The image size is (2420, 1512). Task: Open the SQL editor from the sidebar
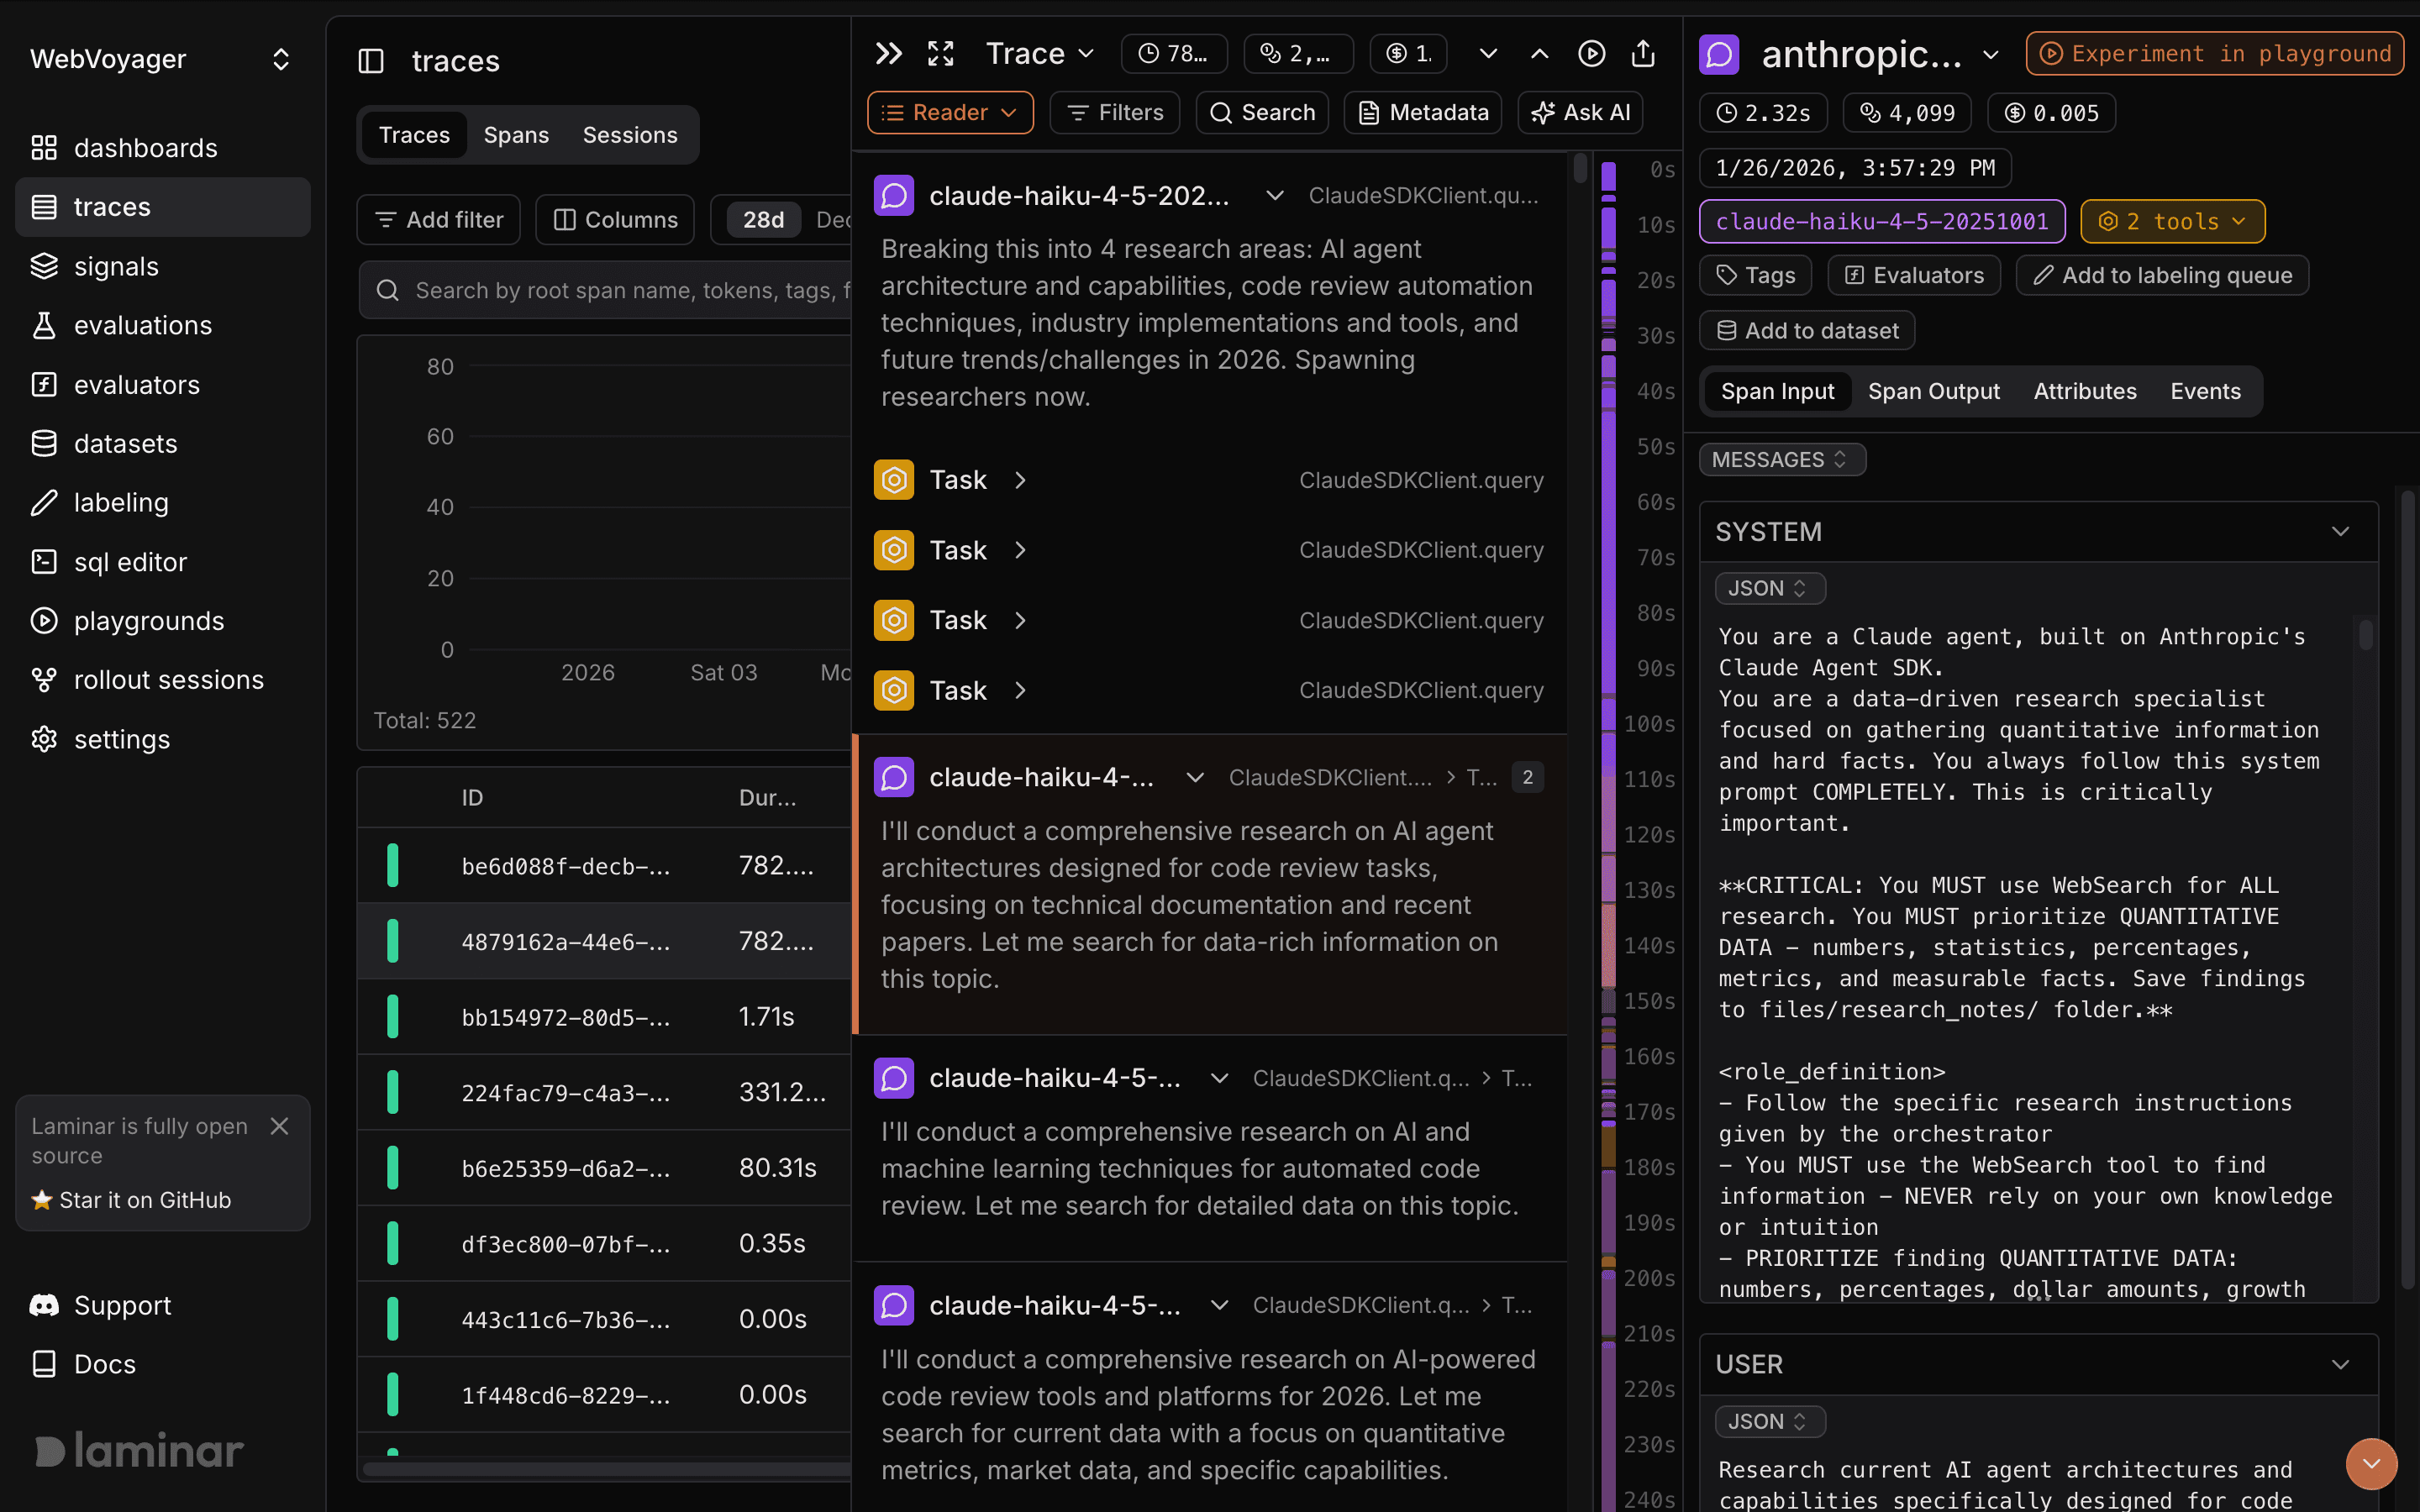coord(131,562)
